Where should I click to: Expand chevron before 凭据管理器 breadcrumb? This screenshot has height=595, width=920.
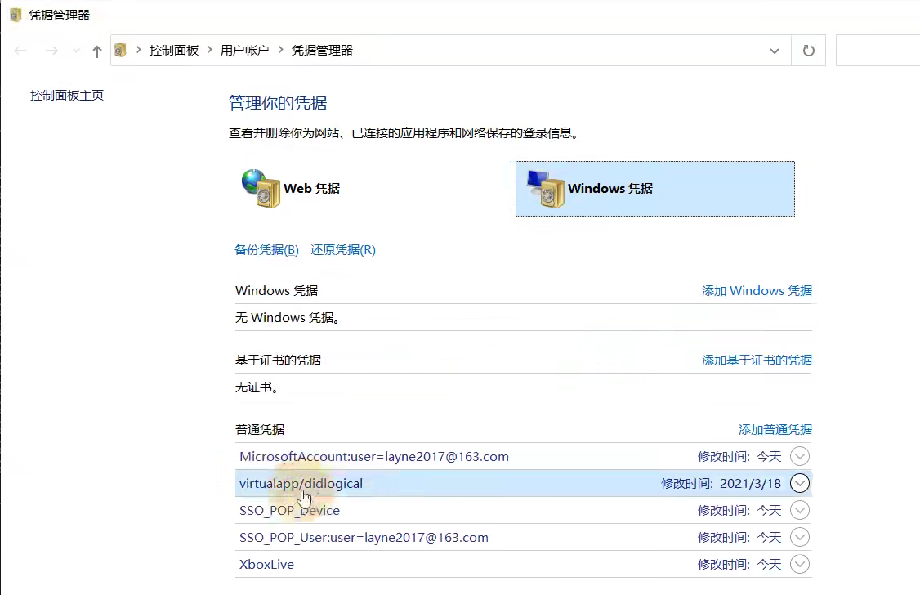[280, 50]
